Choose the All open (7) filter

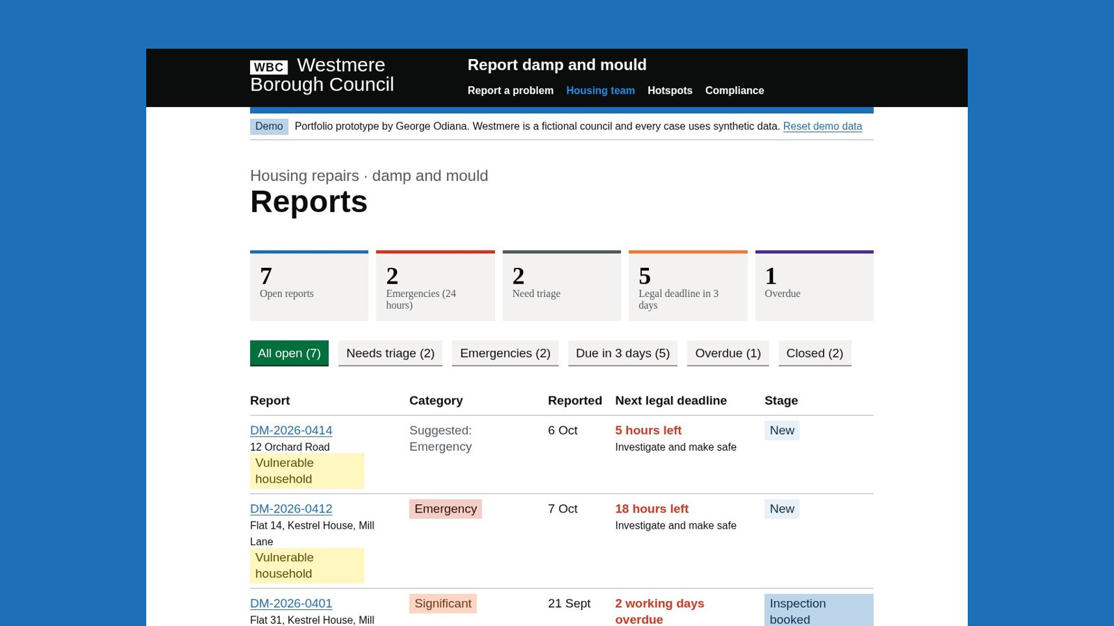click(289, 353)
